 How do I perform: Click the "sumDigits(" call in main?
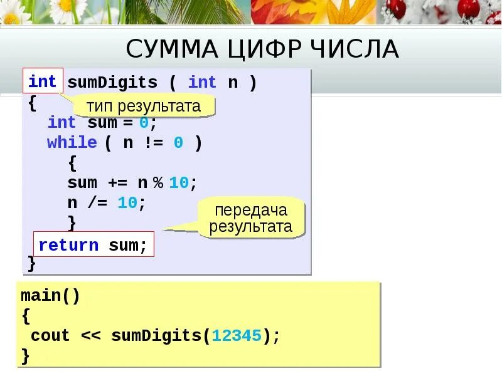click(161, 336)
